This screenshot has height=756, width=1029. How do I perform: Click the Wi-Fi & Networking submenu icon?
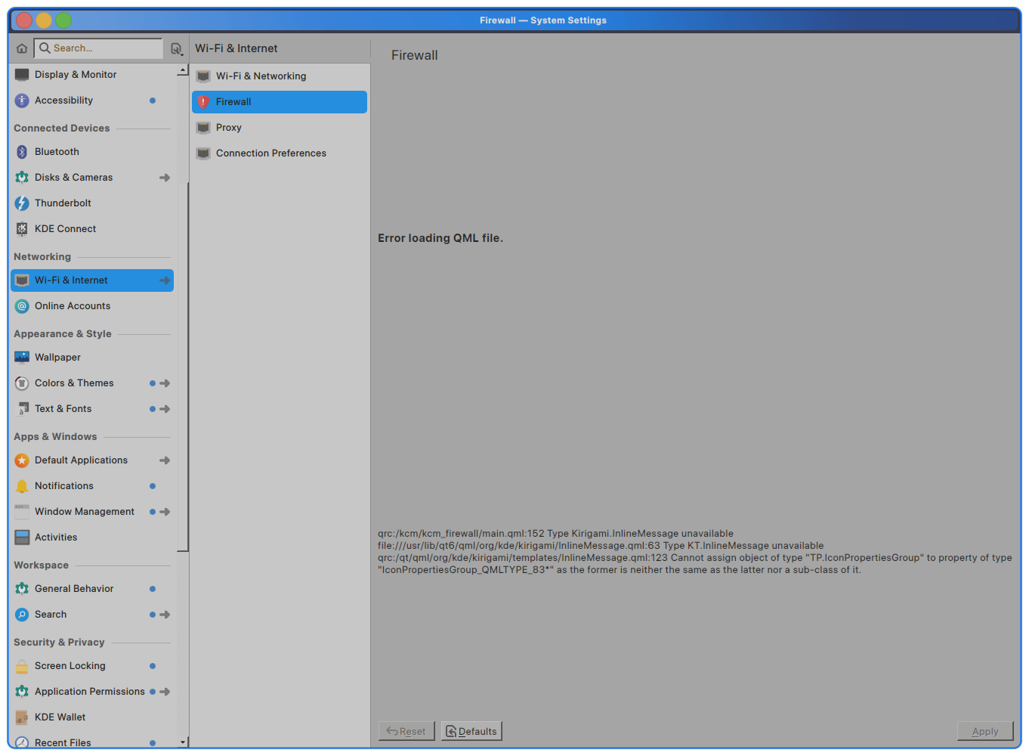click(203, 76)
